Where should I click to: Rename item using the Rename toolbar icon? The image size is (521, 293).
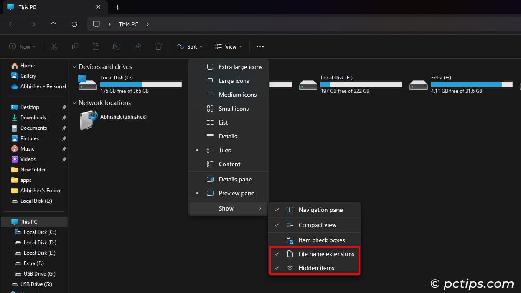click(116, 46)
